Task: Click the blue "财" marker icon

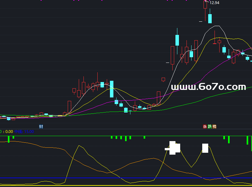Action: [41, 127]
